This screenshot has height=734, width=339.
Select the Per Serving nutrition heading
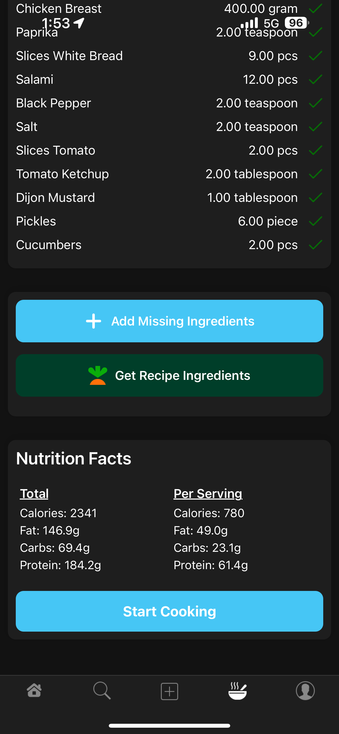pos(208,494)
